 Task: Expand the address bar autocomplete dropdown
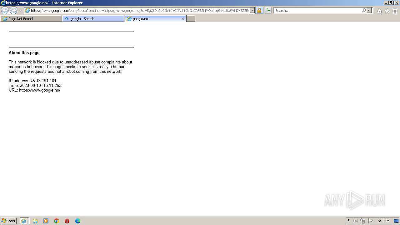[x=252, y=11]
